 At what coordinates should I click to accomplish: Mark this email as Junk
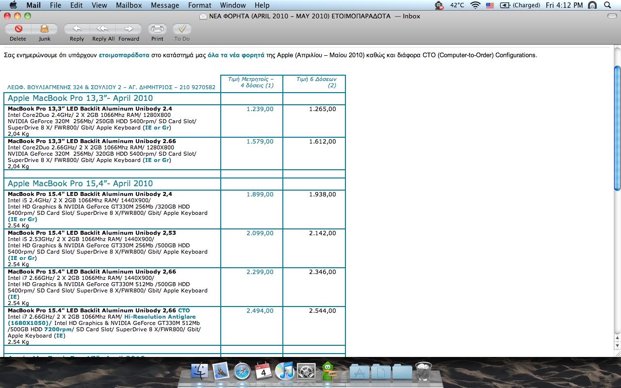45,29
